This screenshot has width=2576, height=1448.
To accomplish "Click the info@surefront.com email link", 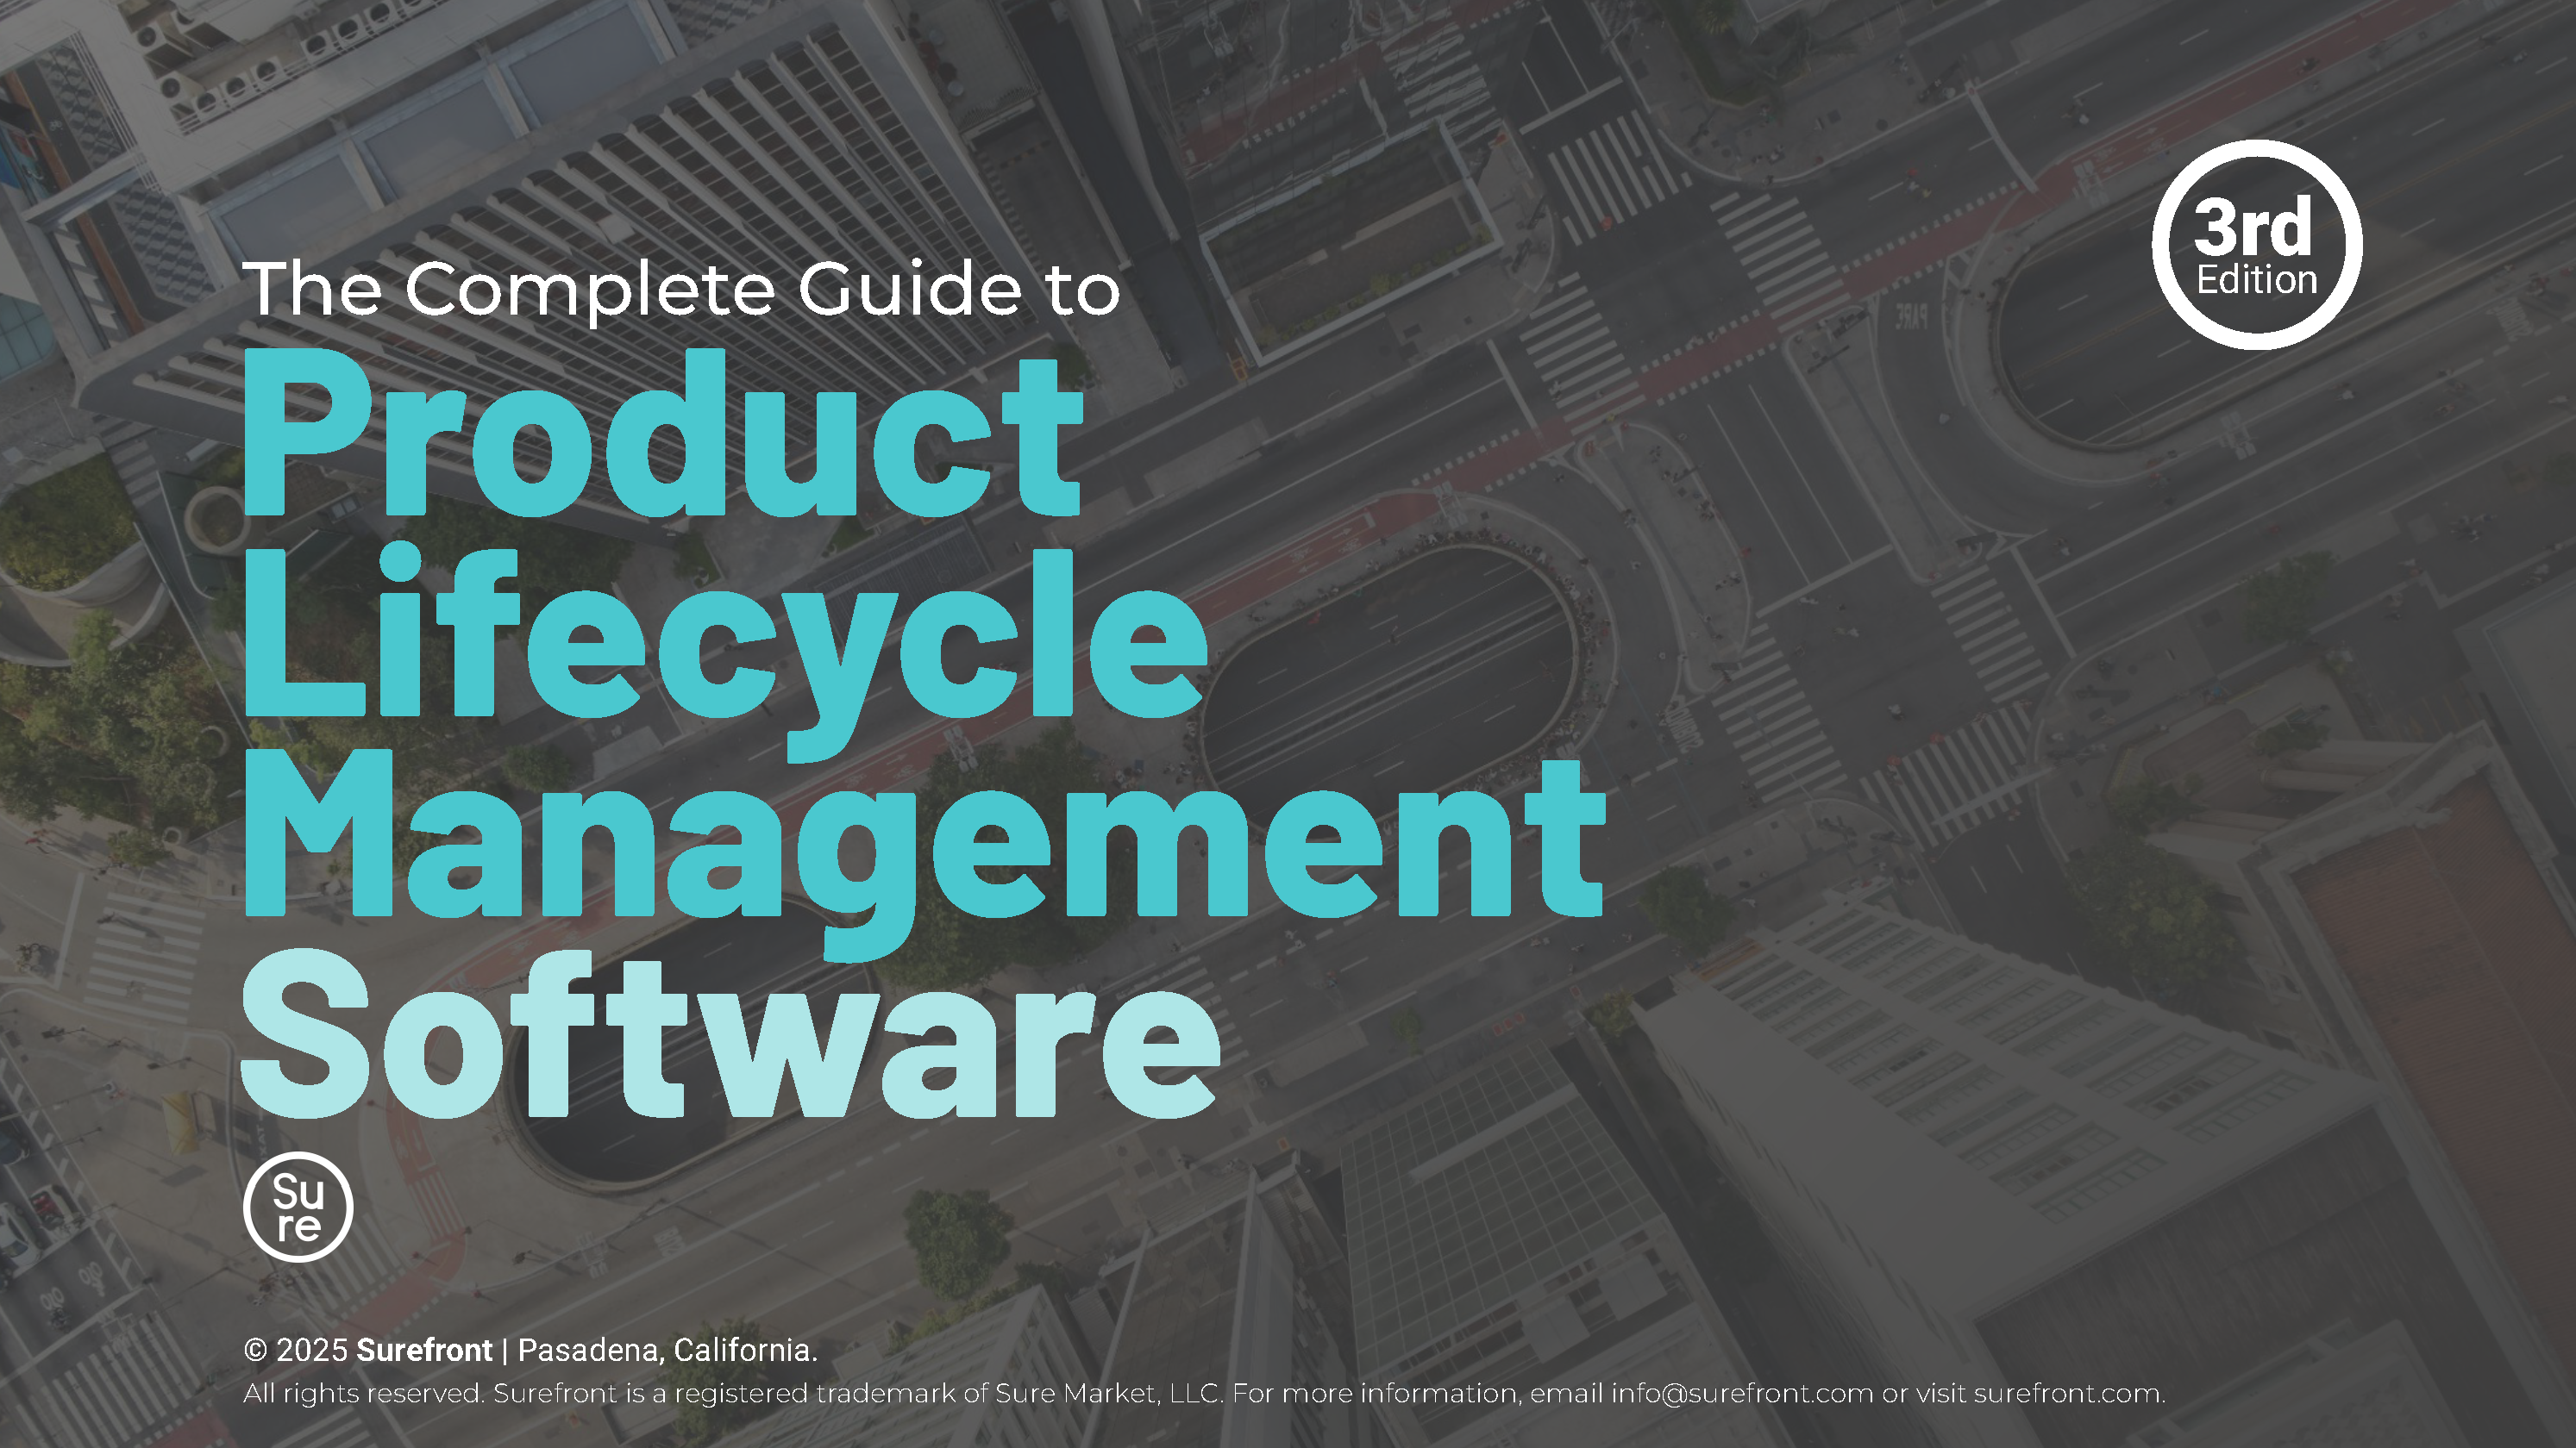I will [1743, 1392].
